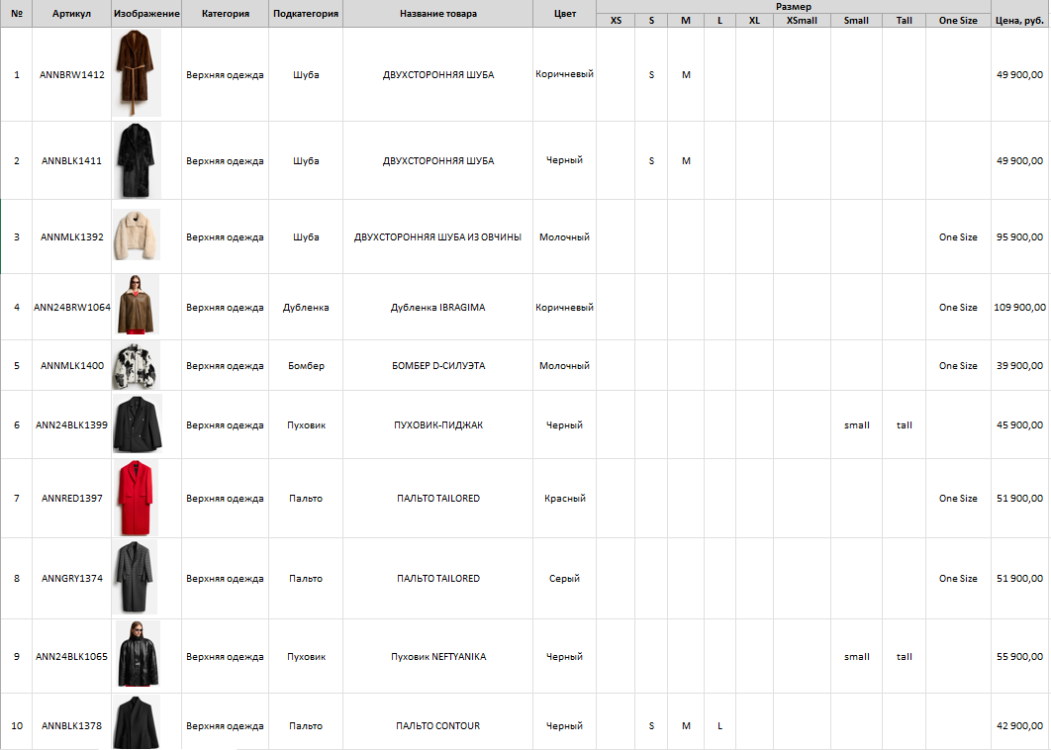Click the Изображение column header

[146, 14]
